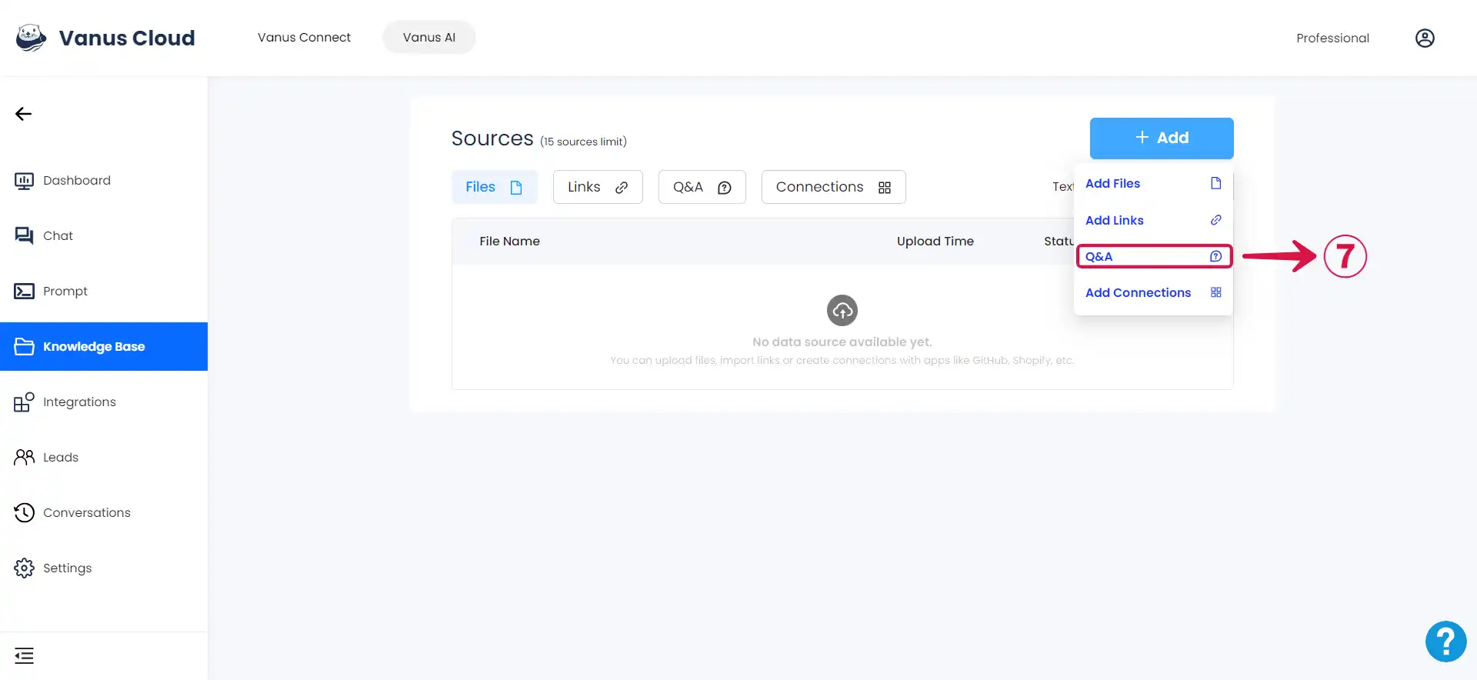Click 'No data source available yet.' message
This screenshot has width=1477, height=680.
[x=842, y=342]
